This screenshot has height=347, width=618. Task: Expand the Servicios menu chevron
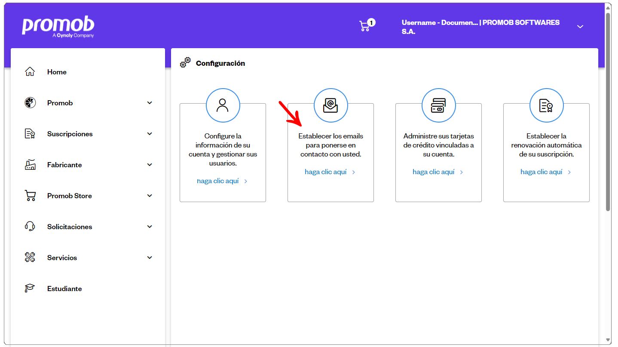150,258
